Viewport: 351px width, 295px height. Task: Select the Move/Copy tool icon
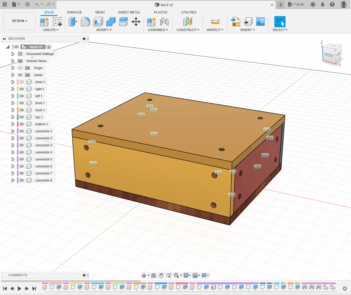(x=136, y=22)
